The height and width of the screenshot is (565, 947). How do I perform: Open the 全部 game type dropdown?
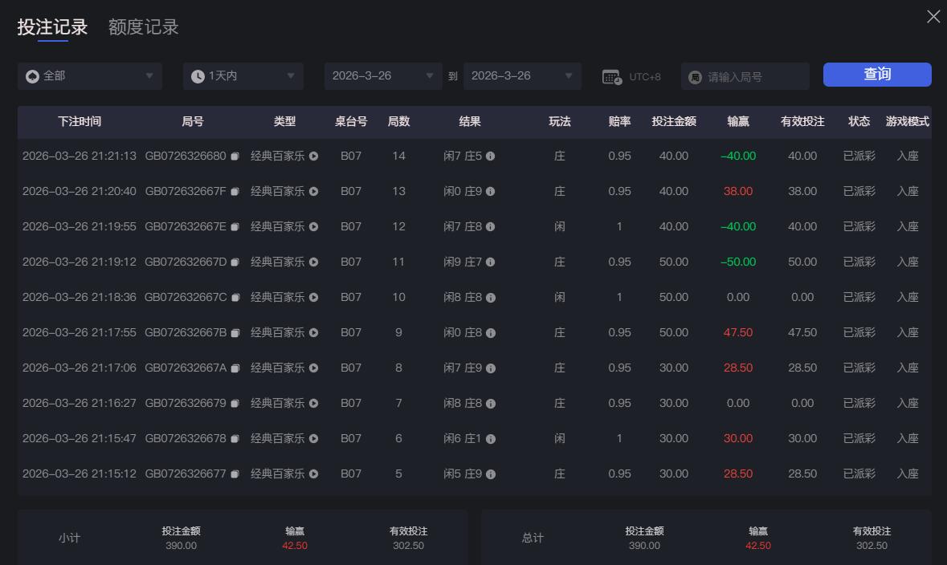(x=89, y=76)
